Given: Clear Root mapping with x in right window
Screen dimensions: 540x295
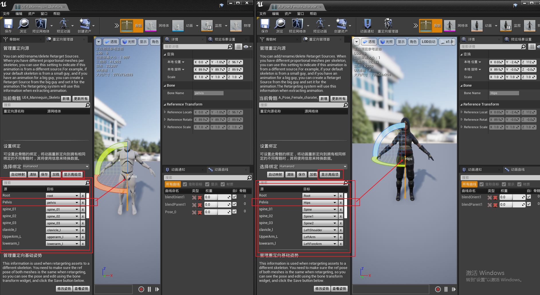Looking at the screenshot, I should click(341, 196).
